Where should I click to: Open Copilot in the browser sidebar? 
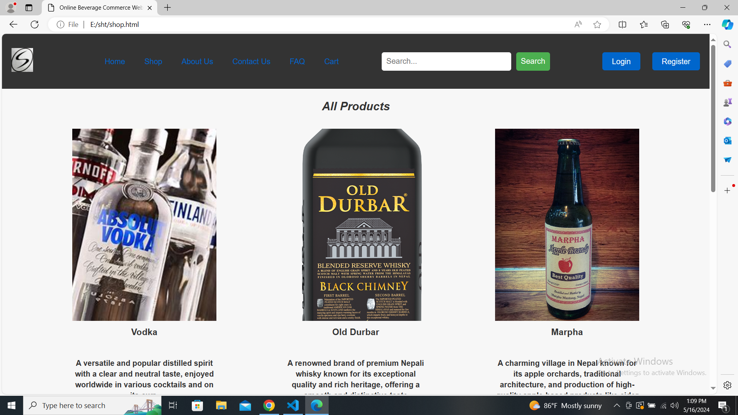[x=727, y=24]
